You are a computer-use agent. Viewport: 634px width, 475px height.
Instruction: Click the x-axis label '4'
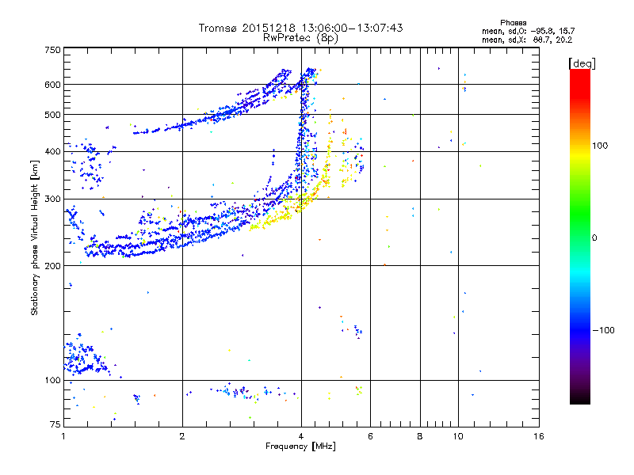(301, 436)
